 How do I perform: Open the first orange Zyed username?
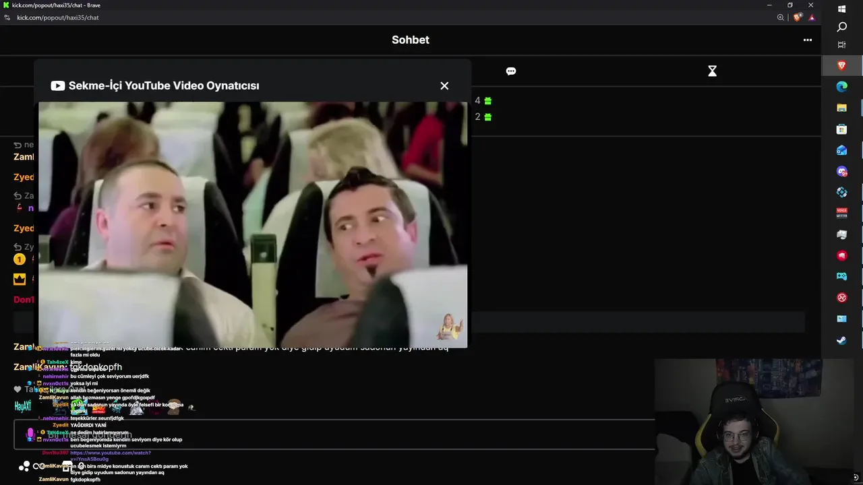point(24,178)
